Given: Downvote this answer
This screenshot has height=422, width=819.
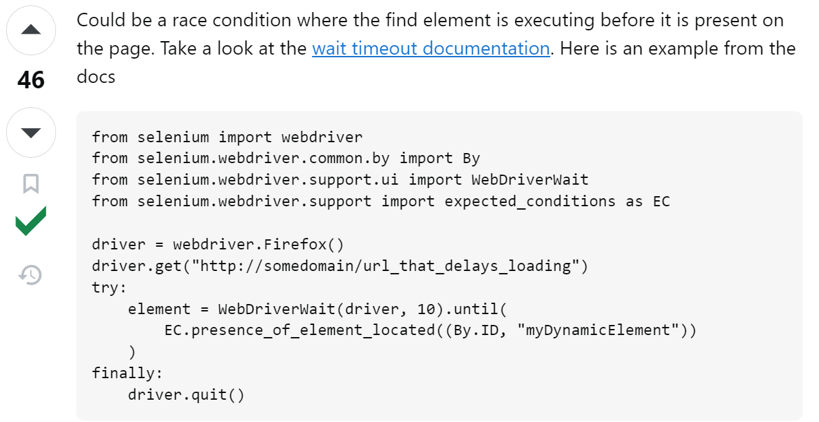Looking at the screenshot, I should click(x=31, y=131).
